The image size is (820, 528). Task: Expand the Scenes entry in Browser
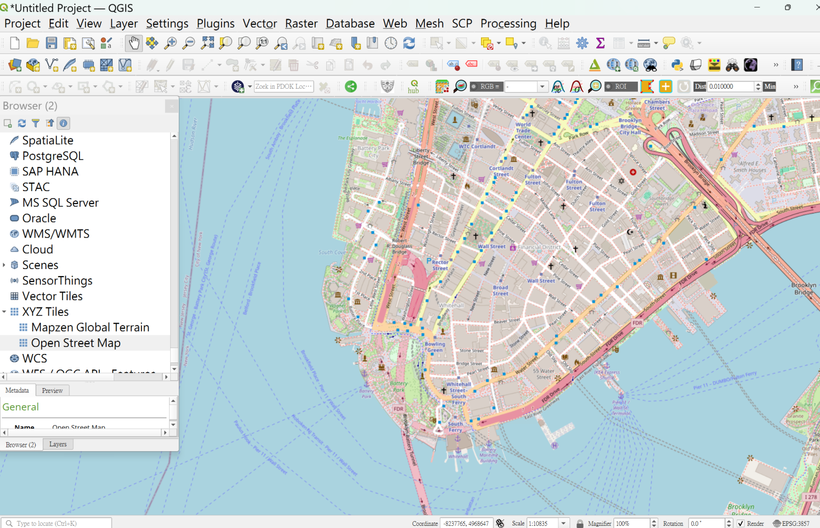4,264
